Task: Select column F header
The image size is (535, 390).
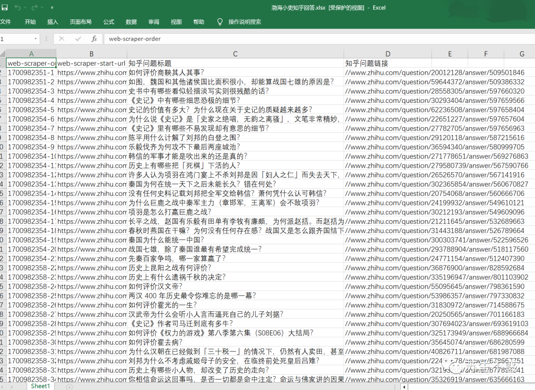Action: (x=486, y=53)
